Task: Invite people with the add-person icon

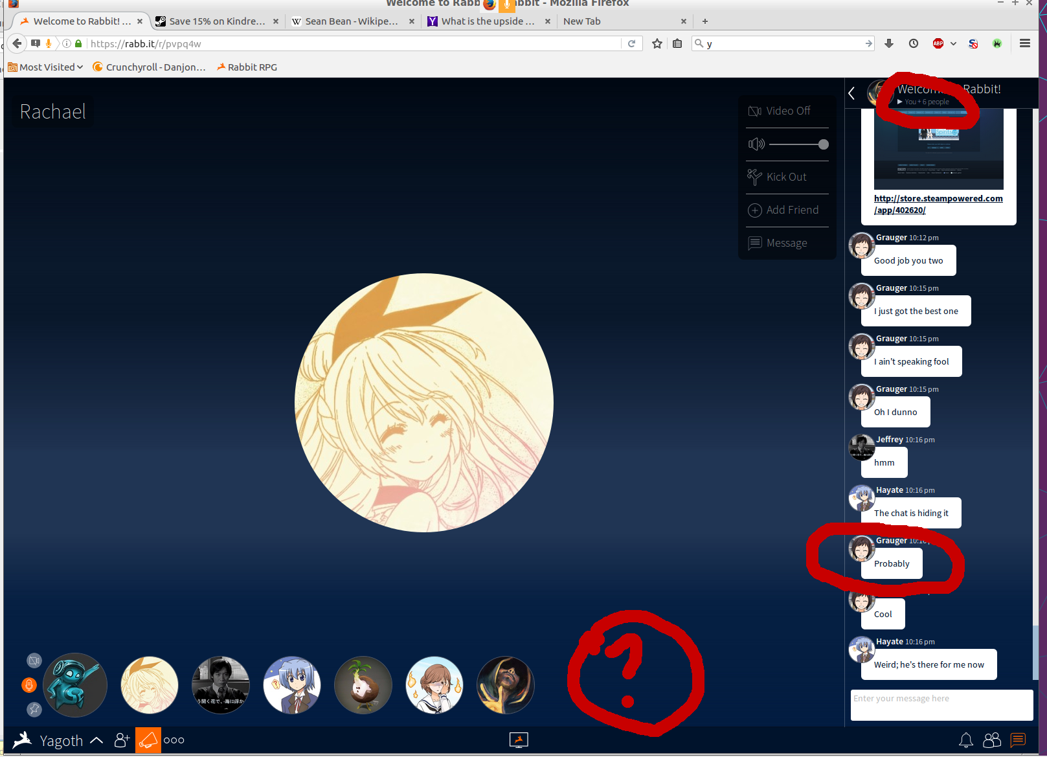Action: point(122,740)
